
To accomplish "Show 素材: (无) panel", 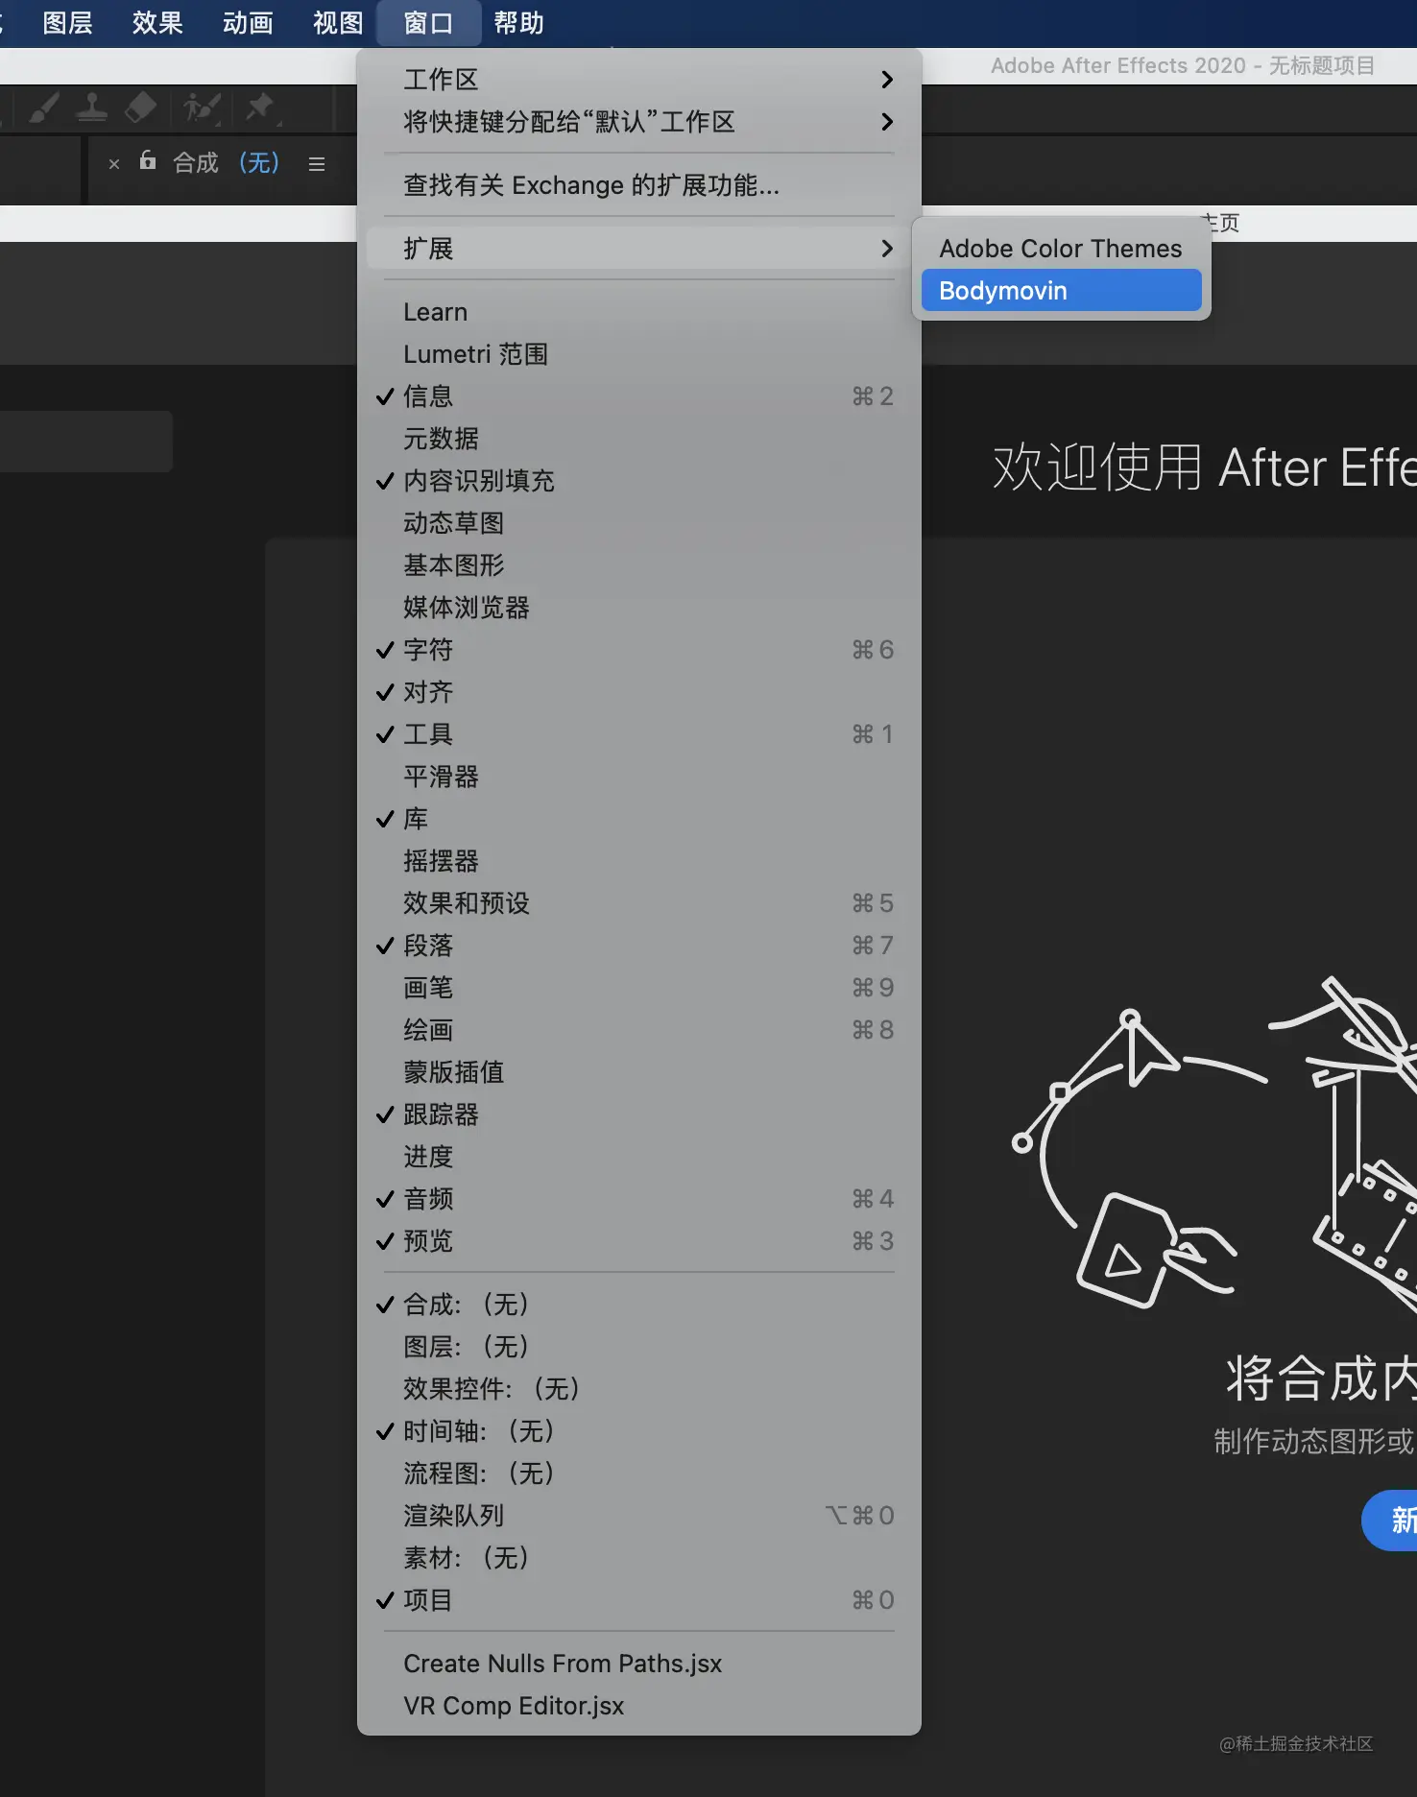I will point(638,1558).
